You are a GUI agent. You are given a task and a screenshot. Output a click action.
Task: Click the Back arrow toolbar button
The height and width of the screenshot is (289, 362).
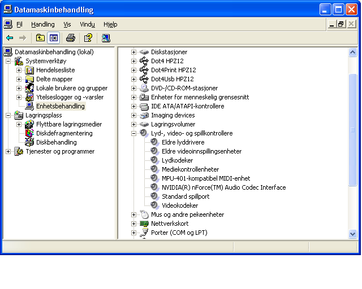pyautogui.click(x=10, y=38)
